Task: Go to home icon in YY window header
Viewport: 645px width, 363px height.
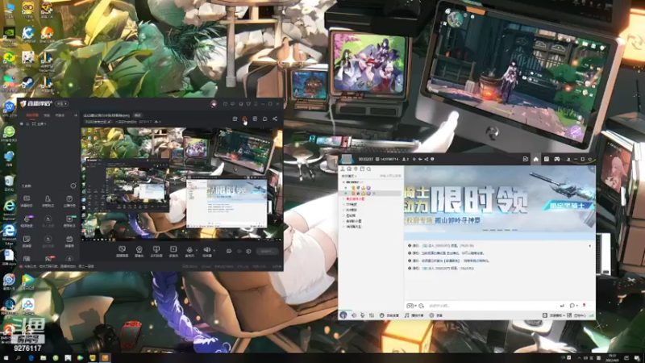Action: pos(535,159)
